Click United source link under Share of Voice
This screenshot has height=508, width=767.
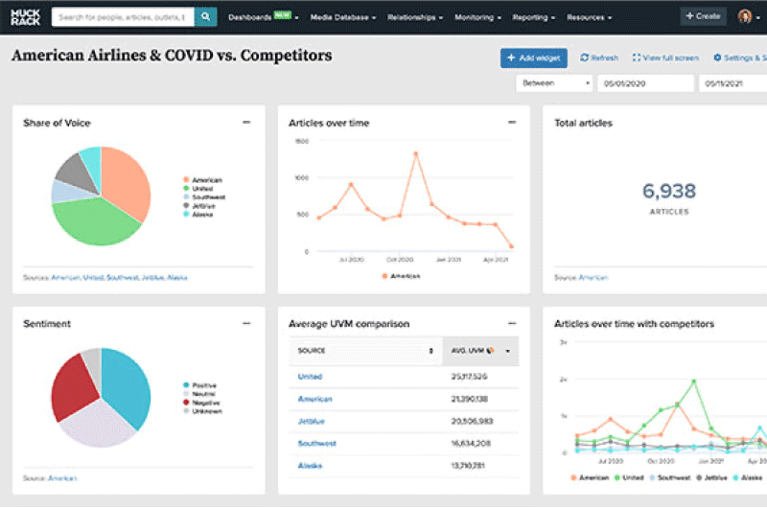coord(93,277)
